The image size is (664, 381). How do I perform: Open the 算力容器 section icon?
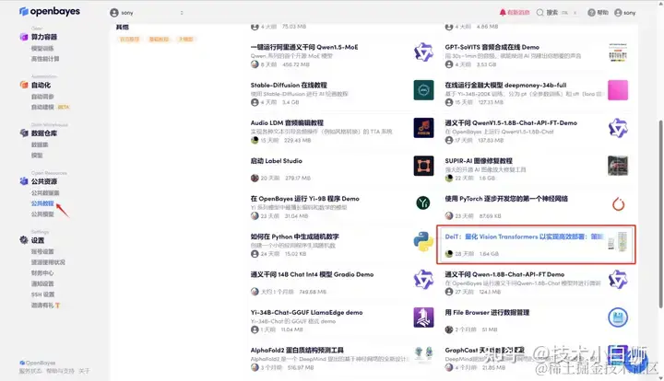point(24,37)
